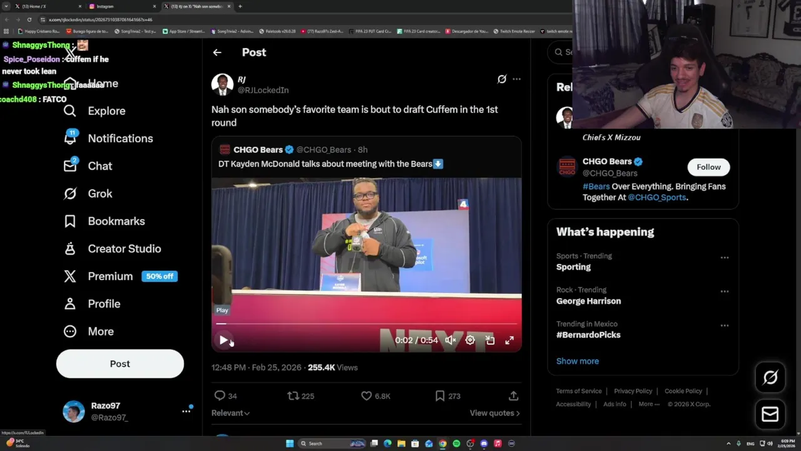Unmute the video with the speaker icon
The image size is (801, 451).
[450, 340]
